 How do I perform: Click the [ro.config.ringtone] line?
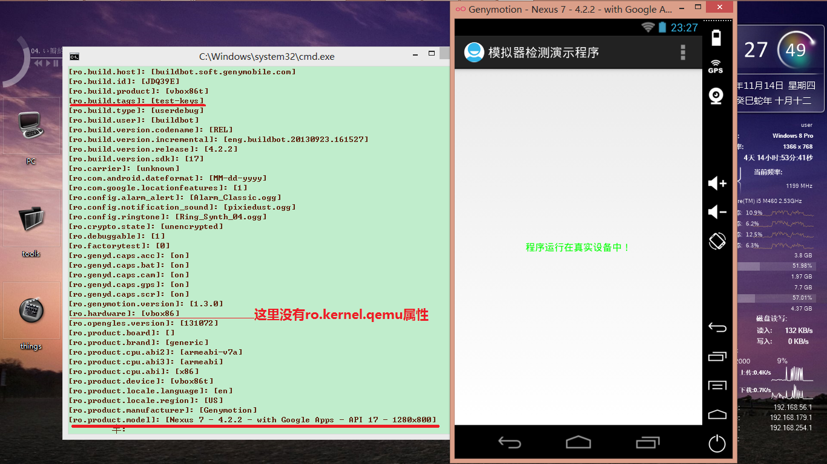pos(168,217)
